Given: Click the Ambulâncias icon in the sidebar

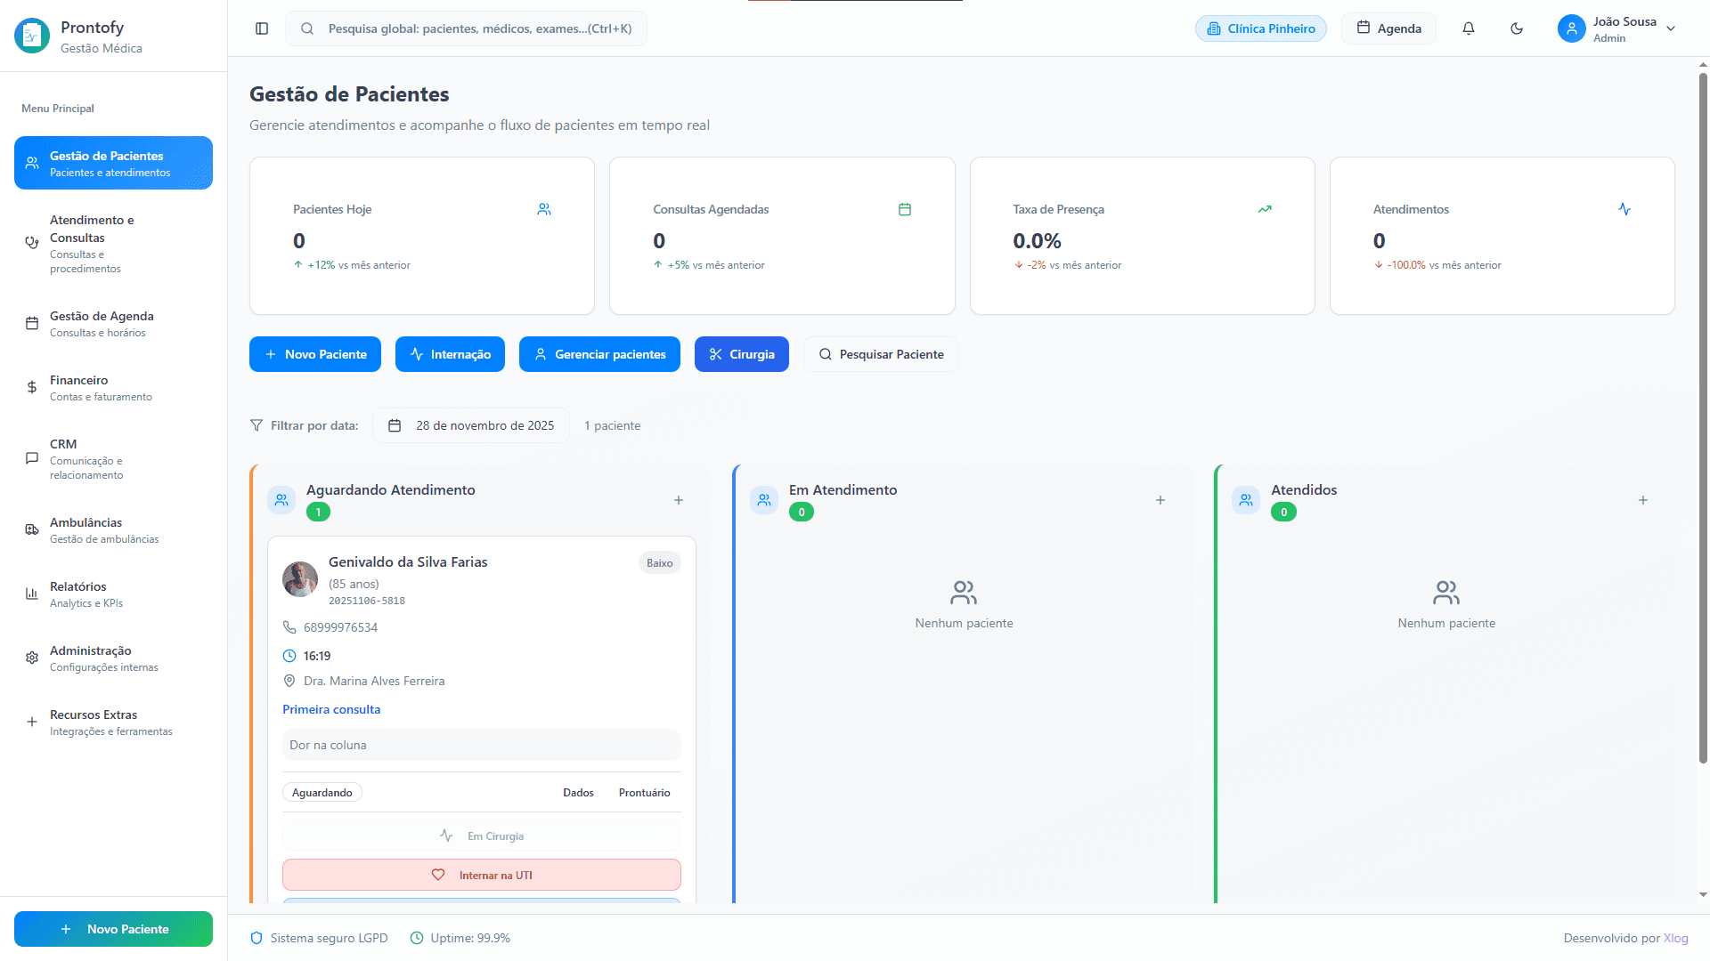Looking at the screenshot, I should pyautogui.click(x=31, y=529).
